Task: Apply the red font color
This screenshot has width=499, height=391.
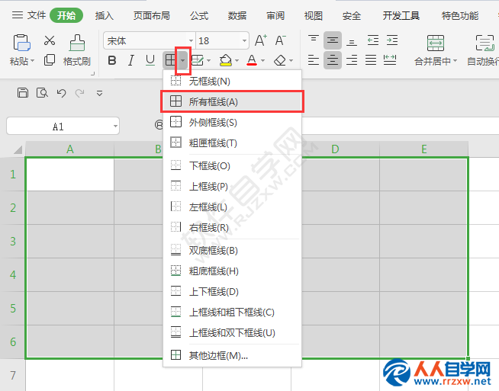Action: [x=252, y=60]
